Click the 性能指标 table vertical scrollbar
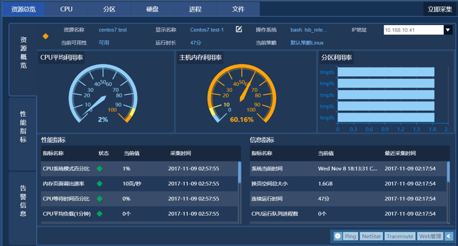Image resolution: width=458 pixels, height=246 pixels. pos(239,175)
